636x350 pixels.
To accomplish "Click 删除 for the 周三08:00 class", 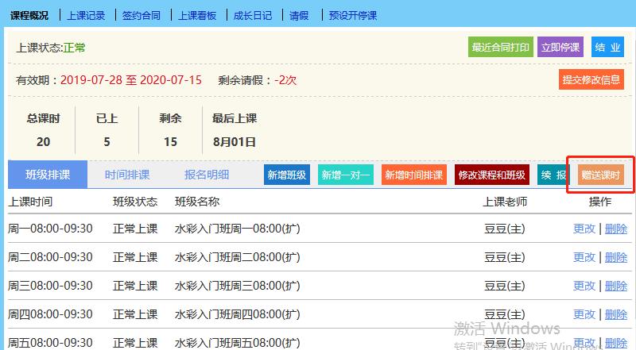I will [616, 286].
